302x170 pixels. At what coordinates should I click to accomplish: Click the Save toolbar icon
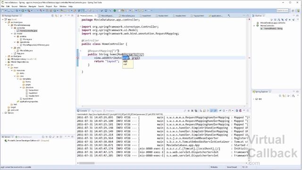(9, 10)
